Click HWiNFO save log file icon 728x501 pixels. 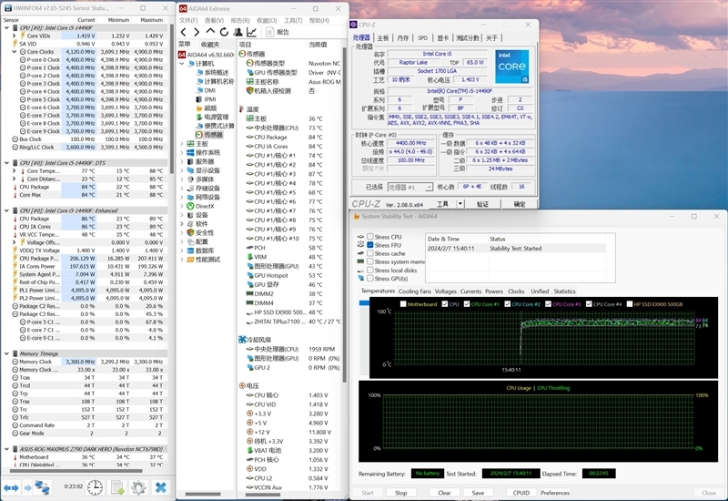[x=117, y=487]
